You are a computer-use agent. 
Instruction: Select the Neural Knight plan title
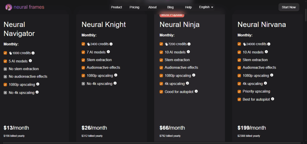coord(103,25)
